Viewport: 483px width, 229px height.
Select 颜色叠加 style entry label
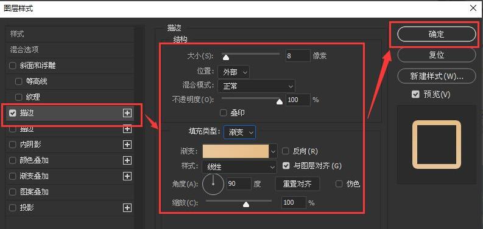[x=34, y=160]
